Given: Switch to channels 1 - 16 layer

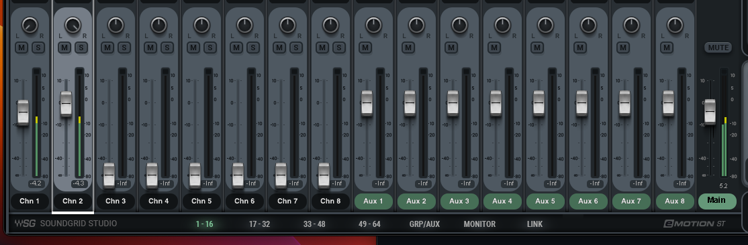Looking at the screenshot, I should [x=204, y=224].
